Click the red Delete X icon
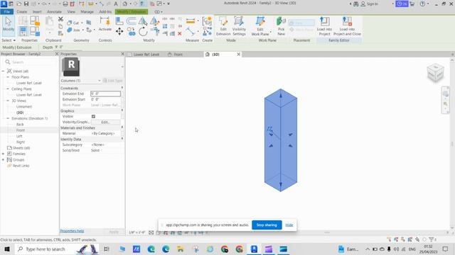The height and width of the screenshot is (255, 455). tap(180, 33)
